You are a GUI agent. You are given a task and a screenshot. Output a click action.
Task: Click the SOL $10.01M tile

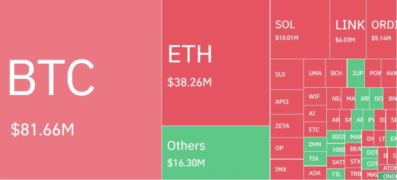300,29
